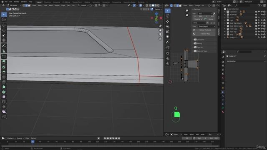Select the Rip Region tool
This screenshot has width=267, height=150.
[x=4, y=117]
